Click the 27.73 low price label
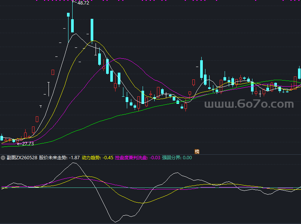Viewport: 301px width, 224px height. click(28, 143)
